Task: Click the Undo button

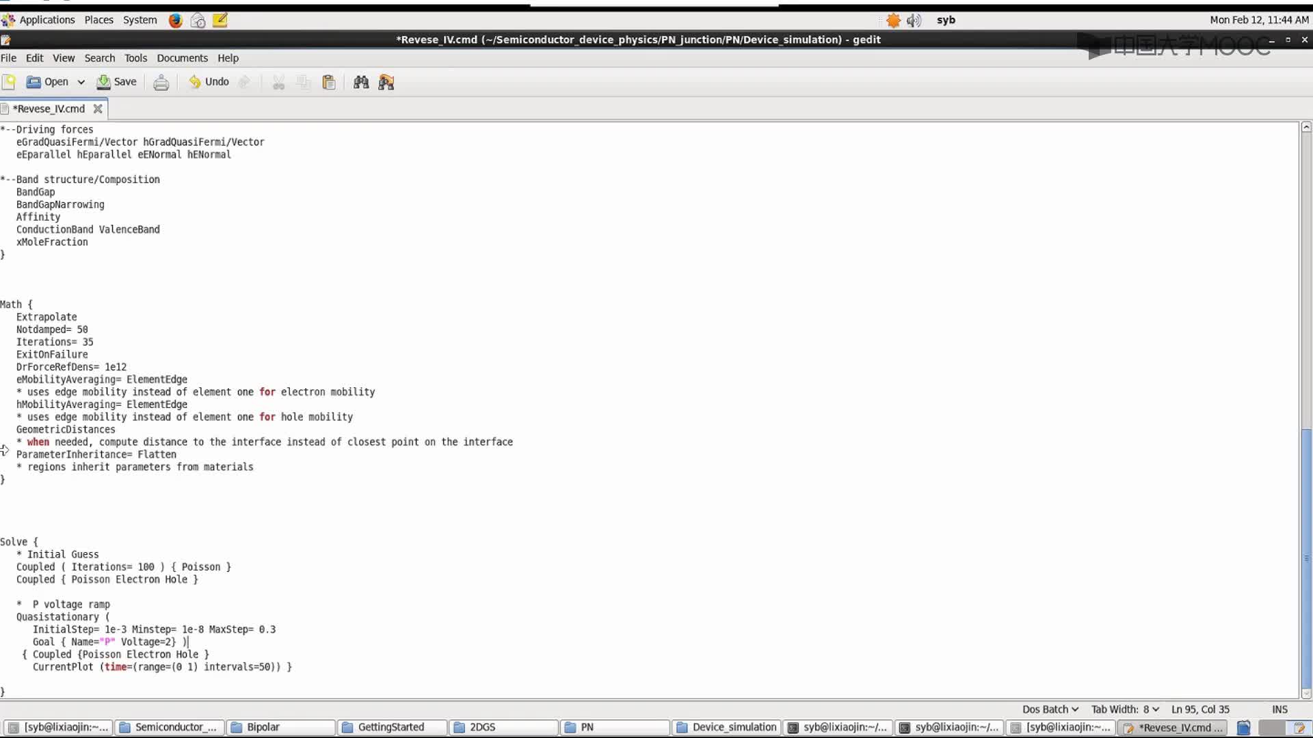Action: coord(209,82)
